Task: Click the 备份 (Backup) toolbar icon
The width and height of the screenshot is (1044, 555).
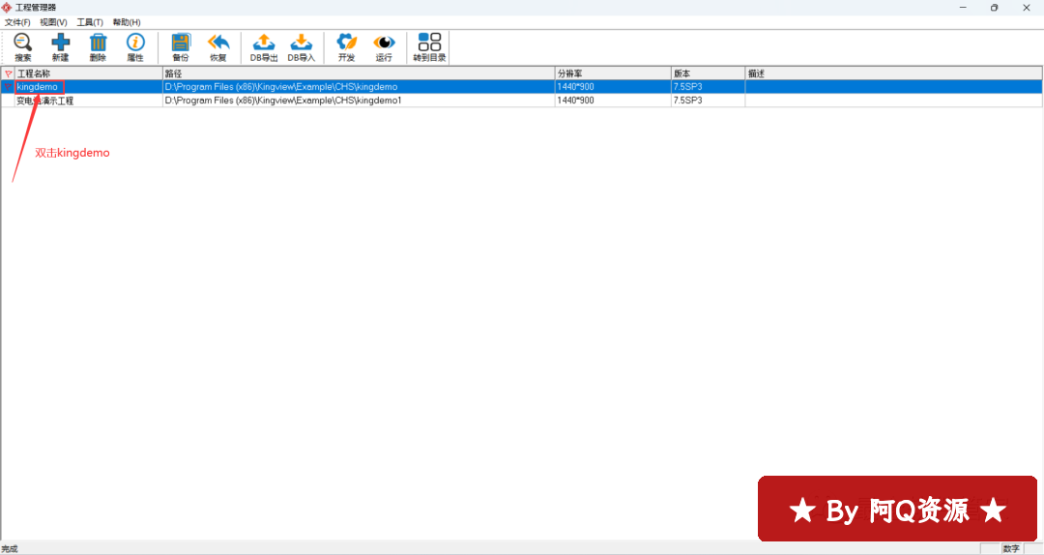Action: point(181,45)
